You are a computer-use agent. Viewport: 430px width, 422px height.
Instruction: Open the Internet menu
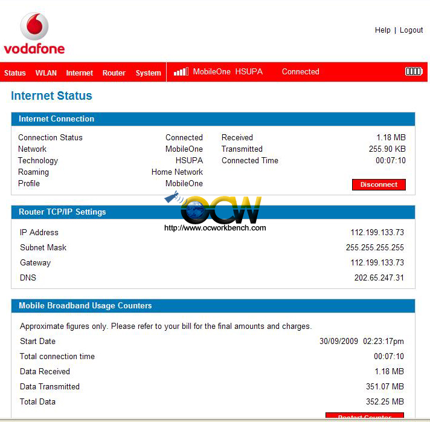point(80,73)
